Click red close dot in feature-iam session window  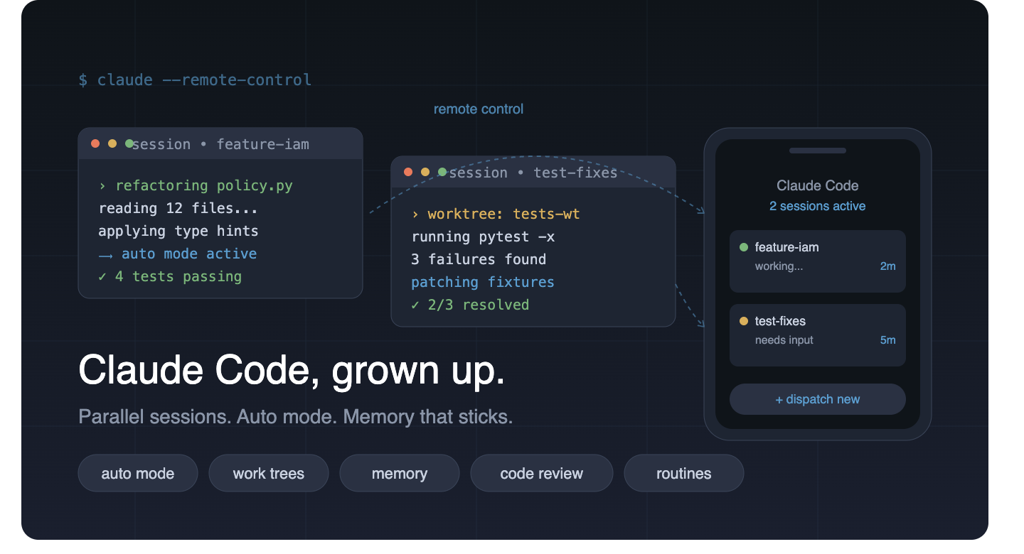[95, 143]
